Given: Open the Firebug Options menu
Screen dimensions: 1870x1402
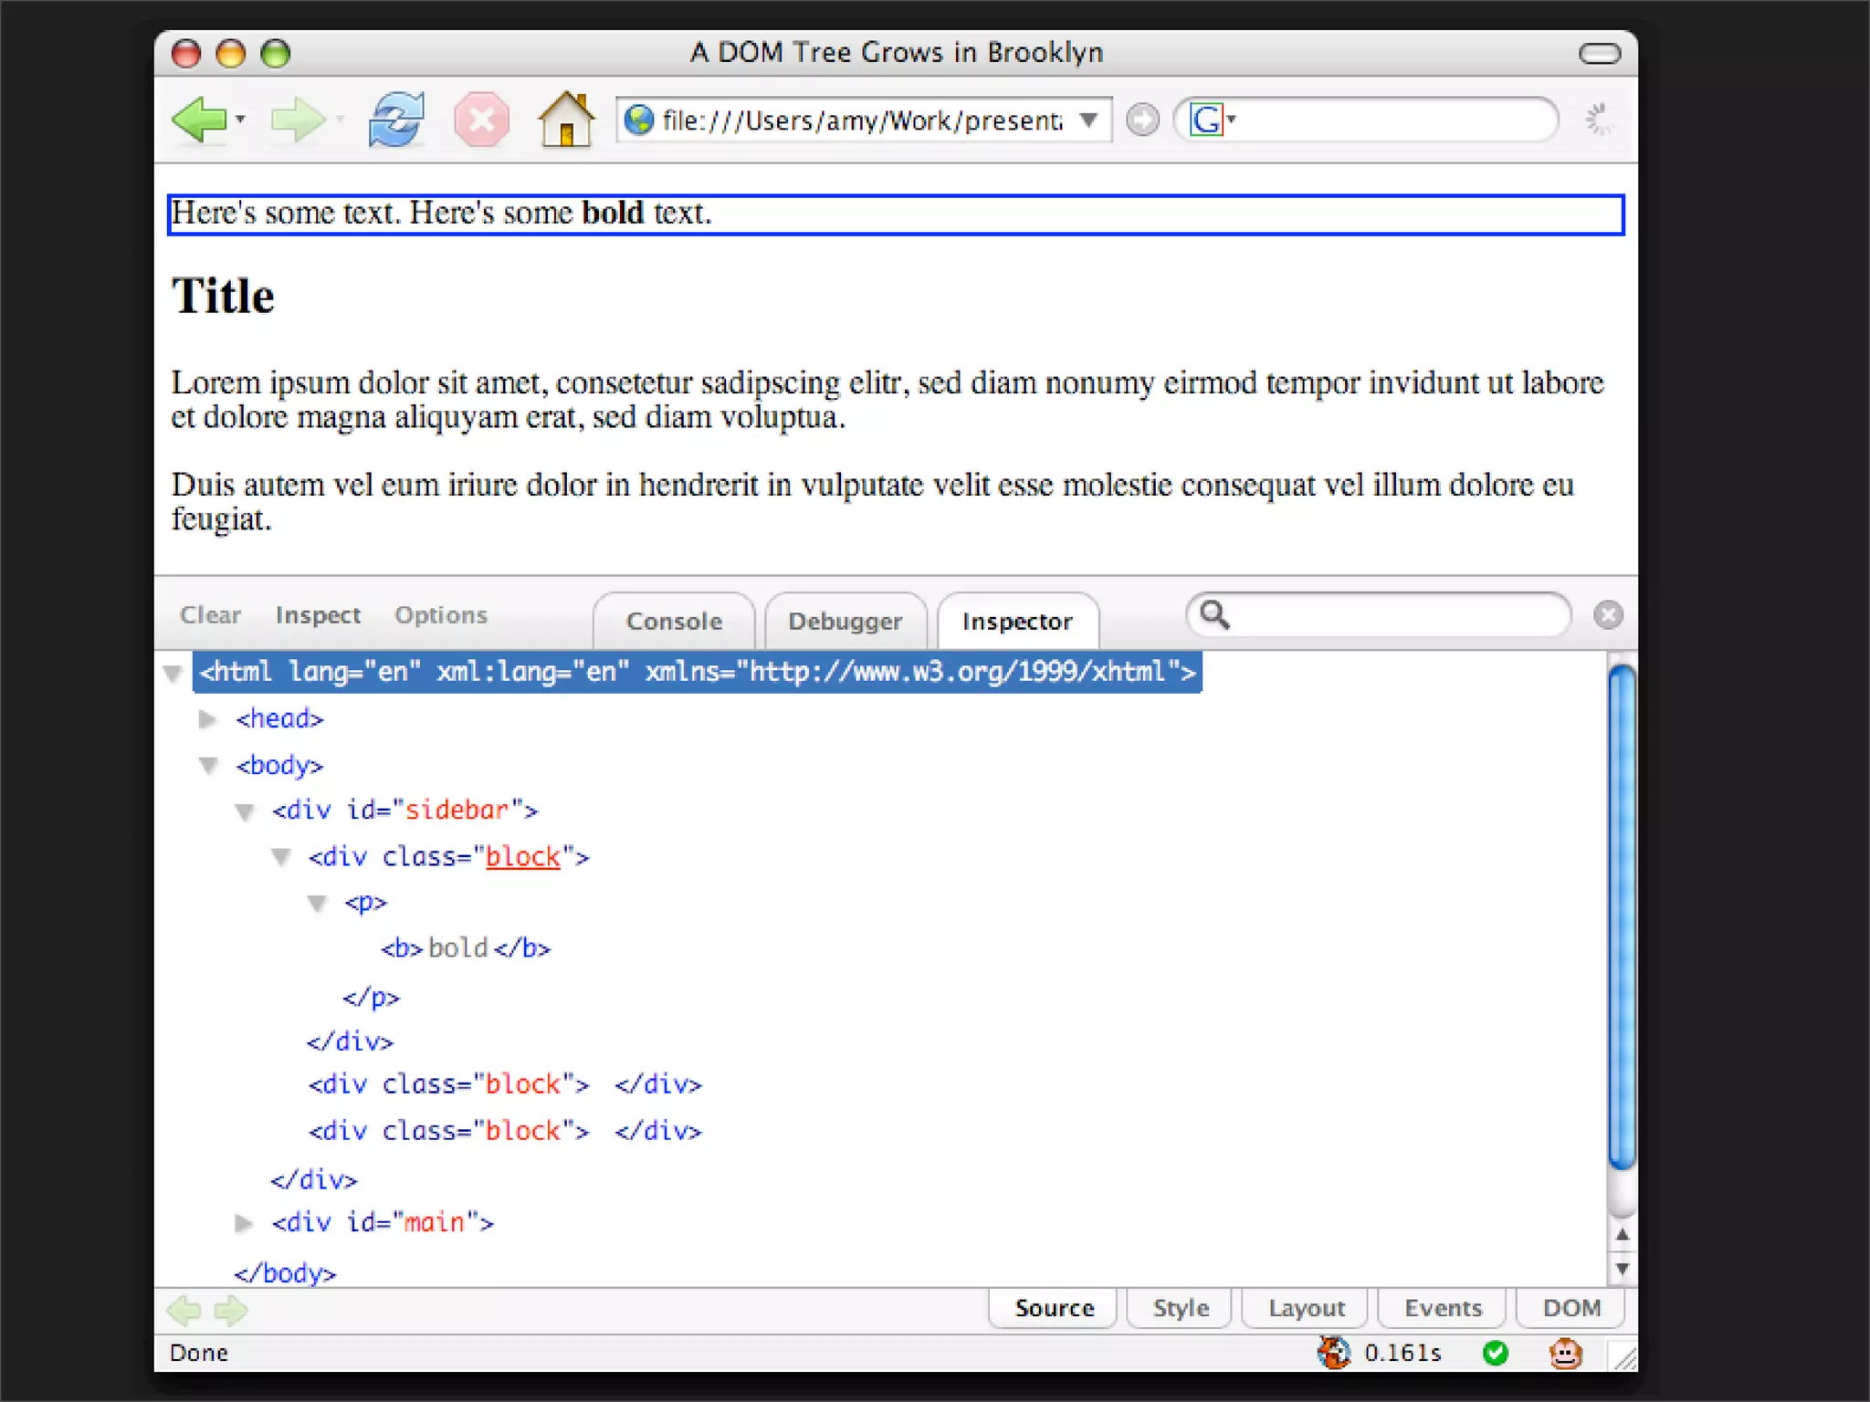Looking at the screenshot, I should (x=441, y=615).
